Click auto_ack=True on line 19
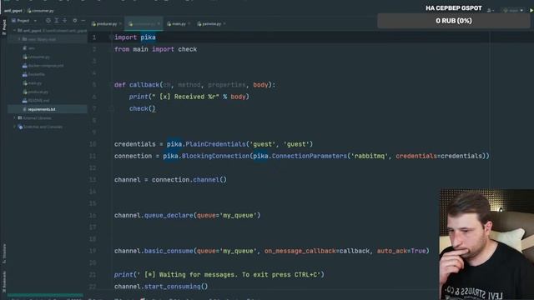The width and height of the screenshot is (534, 300). pyautogui.click(x=401, y=251)
